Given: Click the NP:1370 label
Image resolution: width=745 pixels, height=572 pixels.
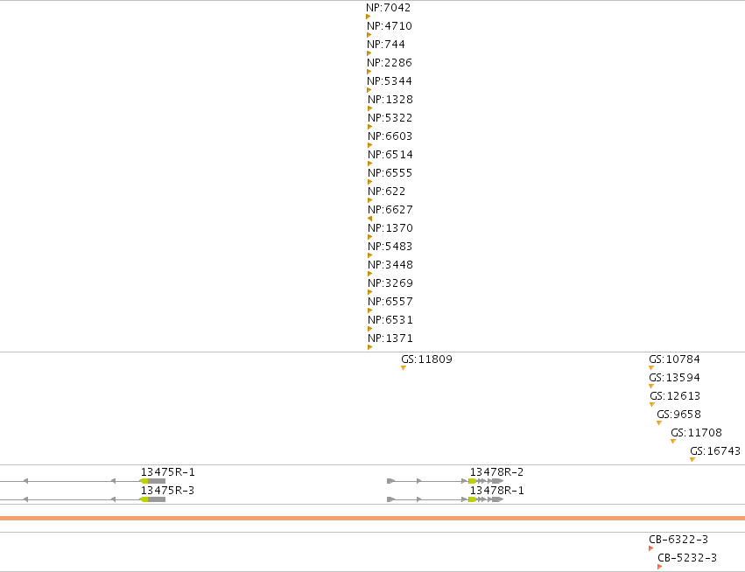Looking at the screenshot, I should tap(390, 228).
